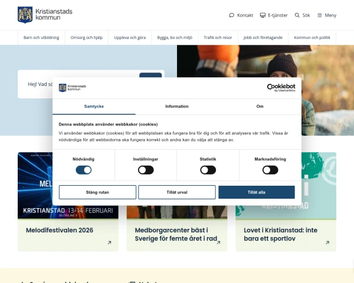This screenshot has height=283, width=354.
Task: Click arrow icon on Lovet i Kristianstad card
Action: (x=327, y=242)
